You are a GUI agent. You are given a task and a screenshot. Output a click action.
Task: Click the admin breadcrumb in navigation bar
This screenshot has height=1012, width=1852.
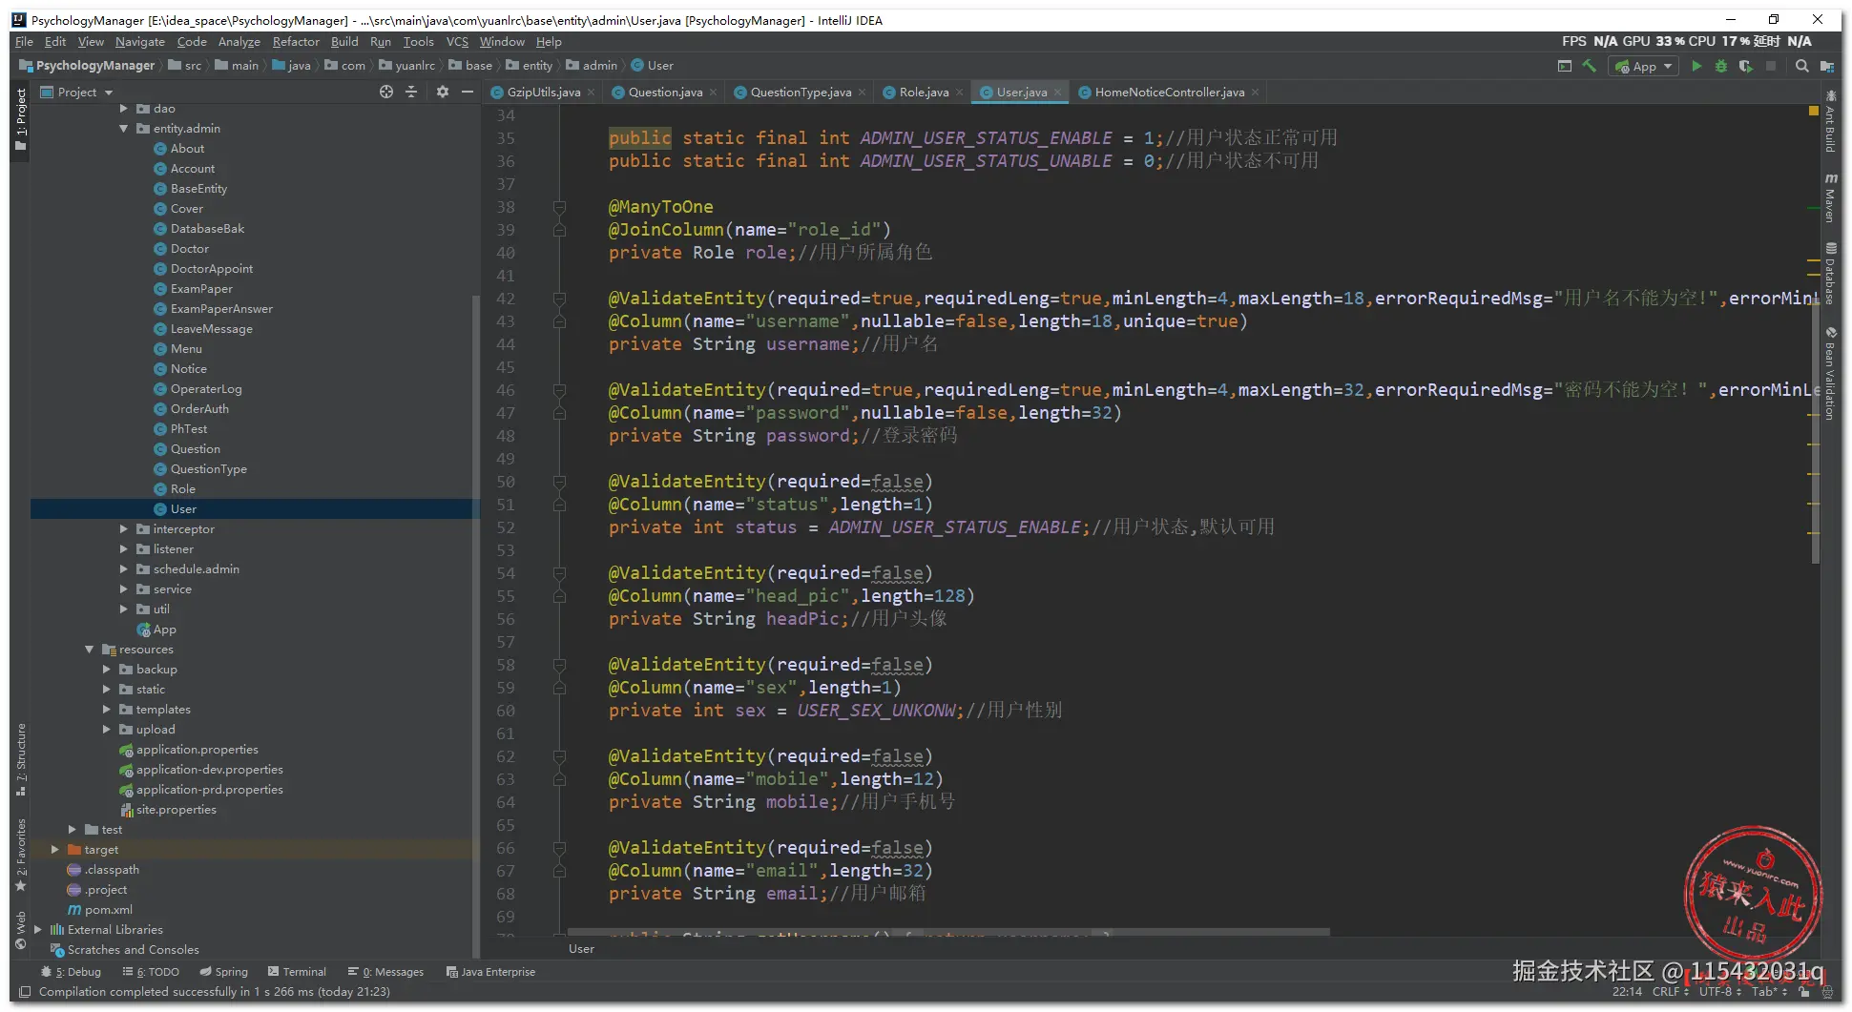pos(599,66)
